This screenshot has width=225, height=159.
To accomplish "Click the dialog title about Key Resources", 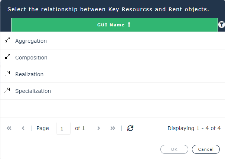I will point(108,9).
